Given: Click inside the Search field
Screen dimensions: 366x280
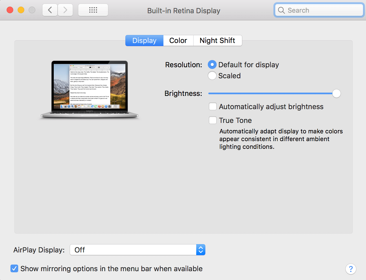Looking at the screenshot, I should click(317, 10).
